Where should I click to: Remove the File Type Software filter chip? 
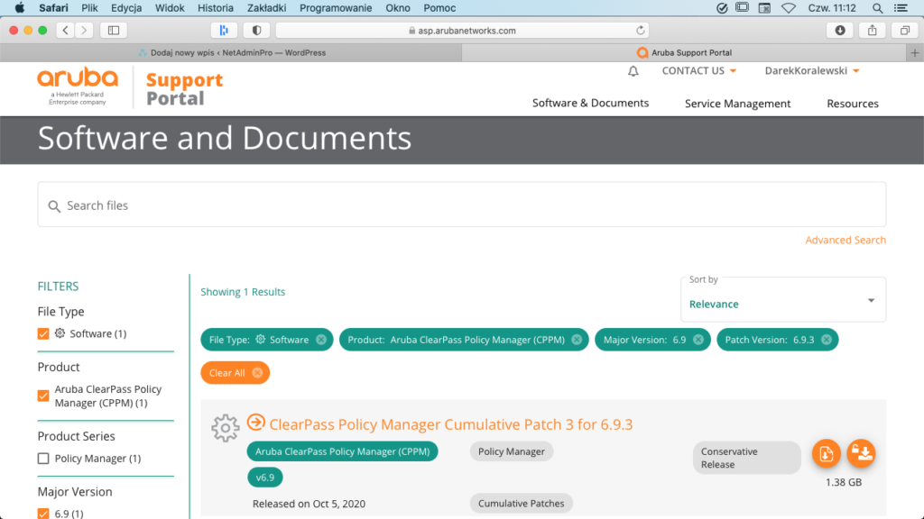pyautogui.click(x=319, y=340)
